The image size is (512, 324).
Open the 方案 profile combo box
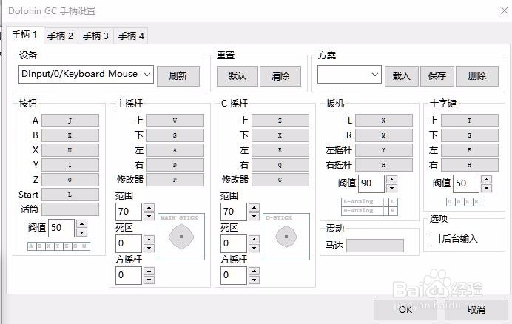pos(349,75)
